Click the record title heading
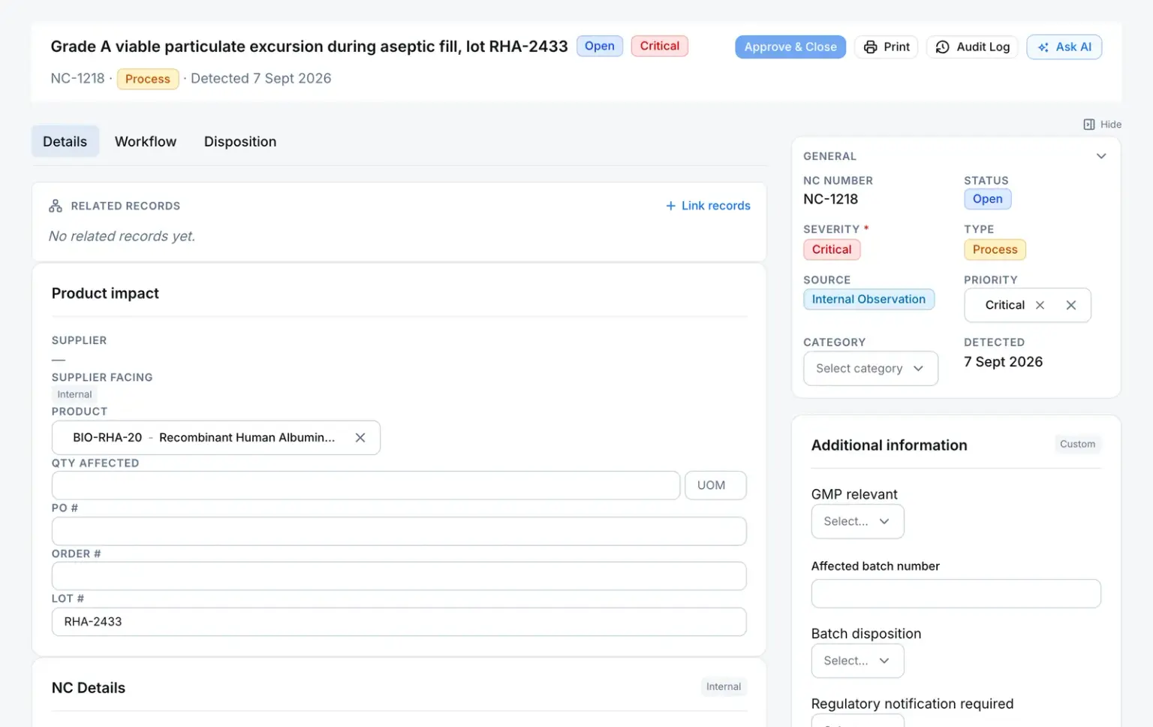 [309, 47]
